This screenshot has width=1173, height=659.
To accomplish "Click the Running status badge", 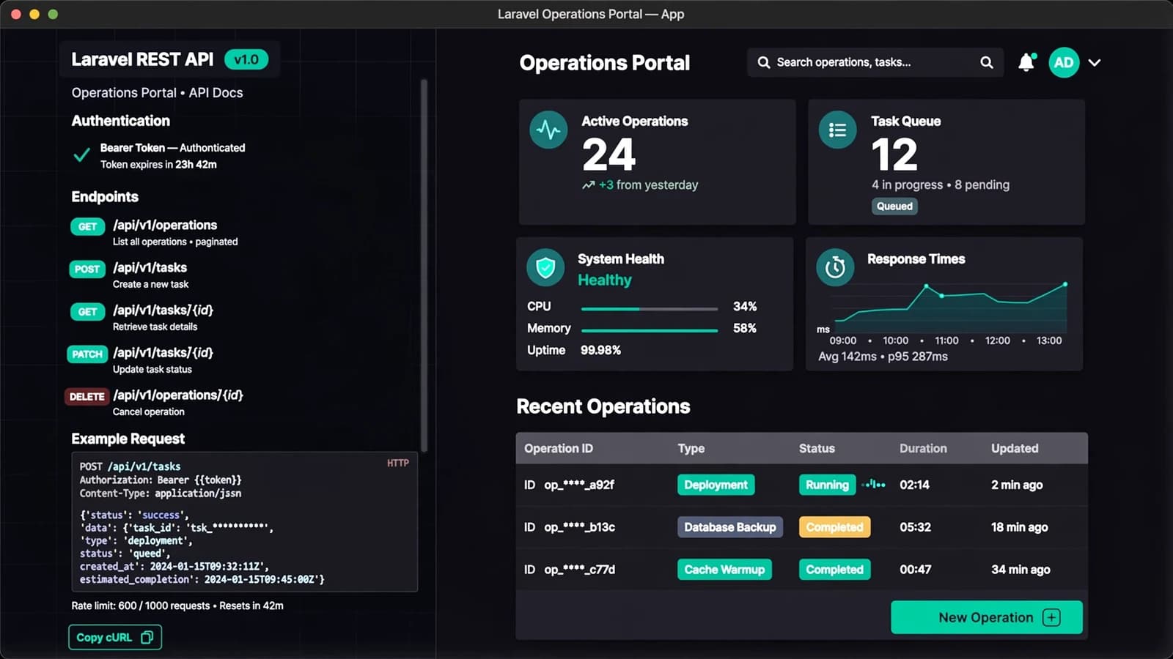I will tap(827, 485).
